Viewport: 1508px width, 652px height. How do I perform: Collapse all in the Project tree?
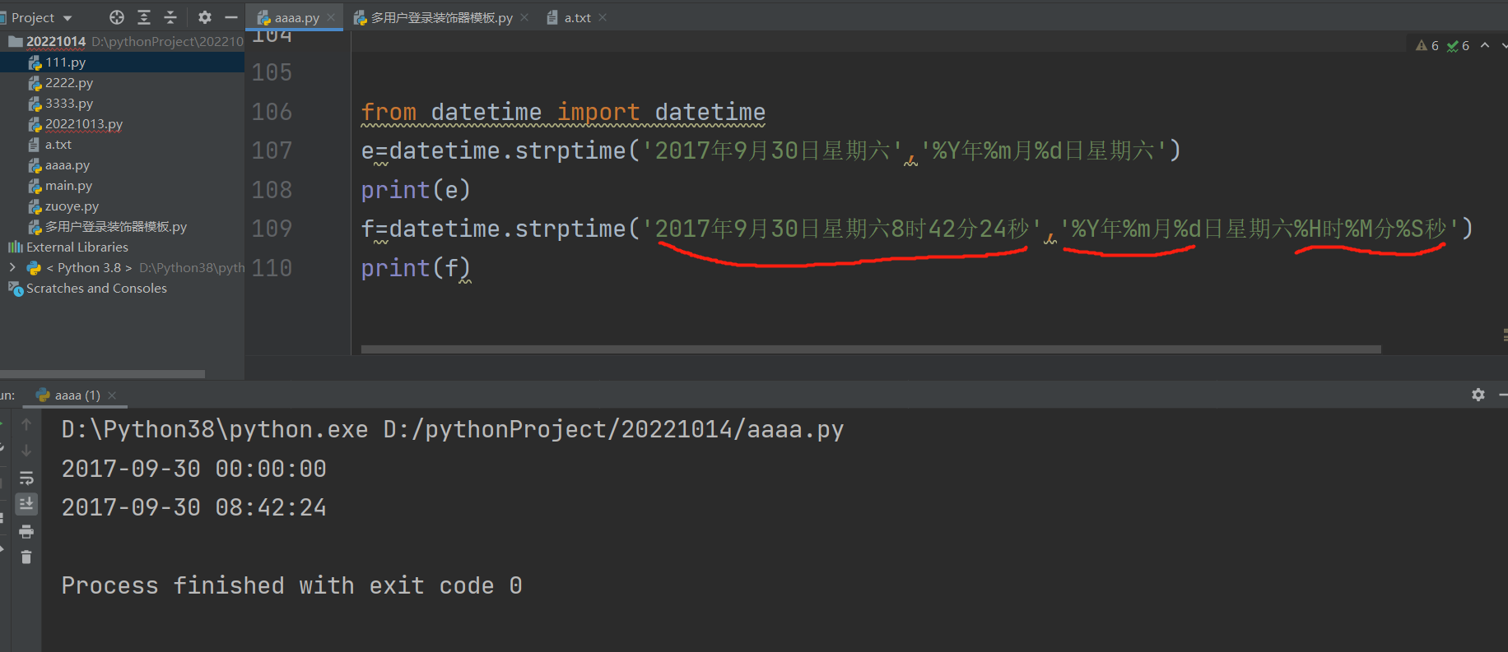click(170, 17)
